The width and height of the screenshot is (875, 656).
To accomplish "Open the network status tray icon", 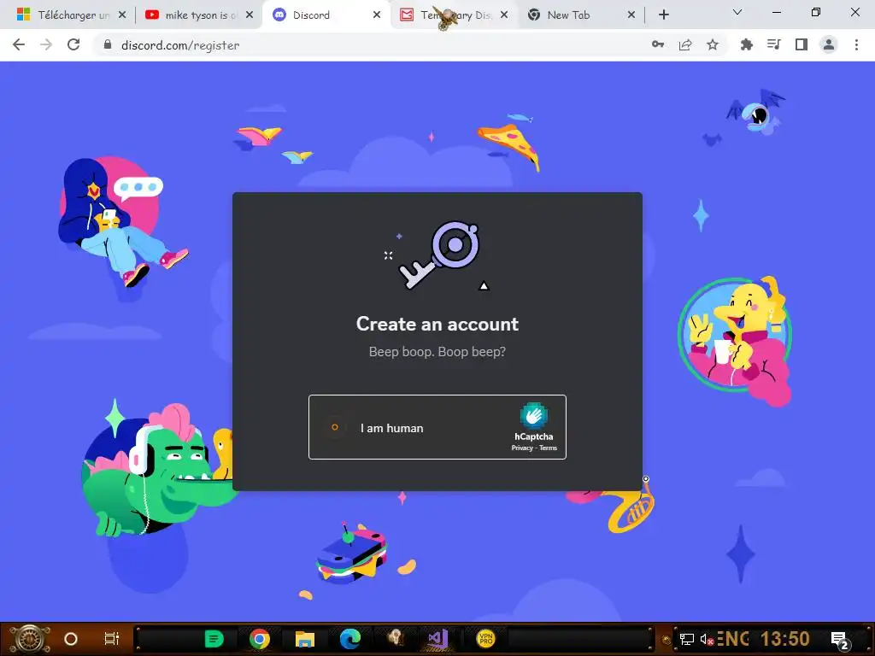I will [x=687, y=639].
